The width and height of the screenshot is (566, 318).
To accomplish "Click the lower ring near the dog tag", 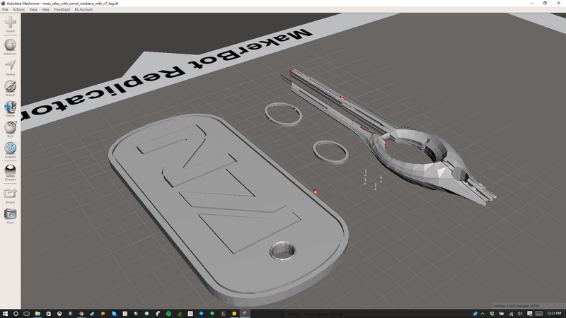I will 330,152.
